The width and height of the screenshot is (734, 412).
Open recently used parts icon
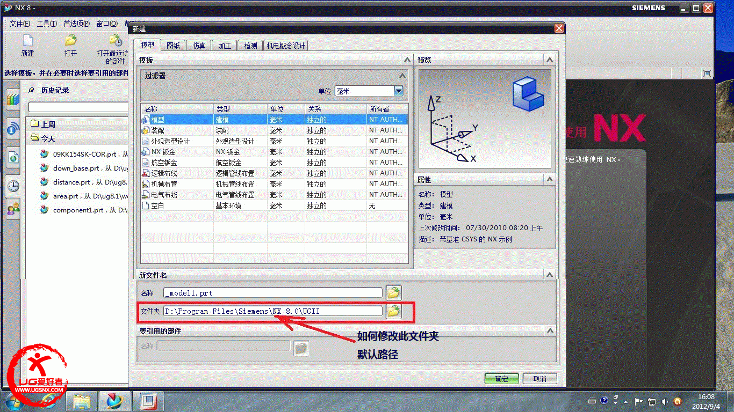[115, 41]
